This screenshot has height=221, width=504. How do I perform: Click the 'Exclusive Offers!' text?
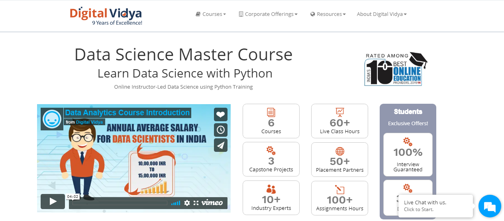[x=408, y=124]
